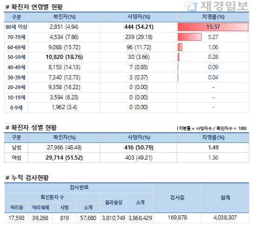Click the bold '29,714 (51.52)' cell
This screenshot has height=226, width=255.
pos(64,158)
